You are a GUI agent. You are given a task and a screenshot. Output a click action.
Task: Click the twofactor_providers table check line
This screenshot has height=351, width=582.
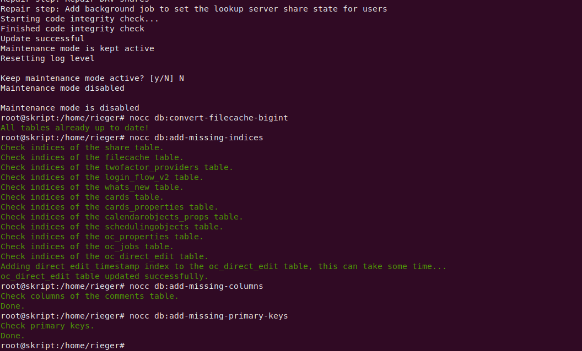(x=117, y=168)
